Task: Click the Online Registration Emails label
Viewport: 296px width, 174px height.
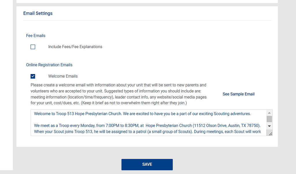Action: (x=49, y=65)
